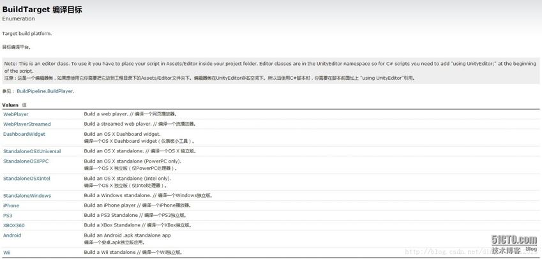Open the WebPlayer value link
Image resolution: width=542 pixels, height=259 pixels.
[16, 114]
